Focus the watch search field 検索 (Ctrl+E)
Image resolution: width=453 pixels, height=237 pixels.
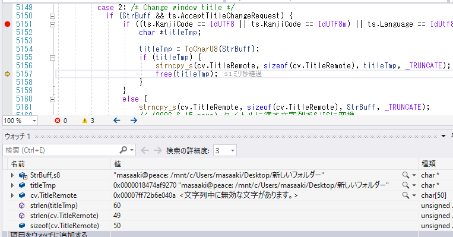61,150
